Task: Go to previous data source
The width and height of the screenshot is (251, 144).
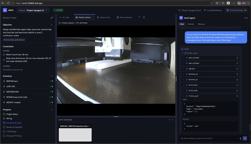Action: tap(169, 120)
